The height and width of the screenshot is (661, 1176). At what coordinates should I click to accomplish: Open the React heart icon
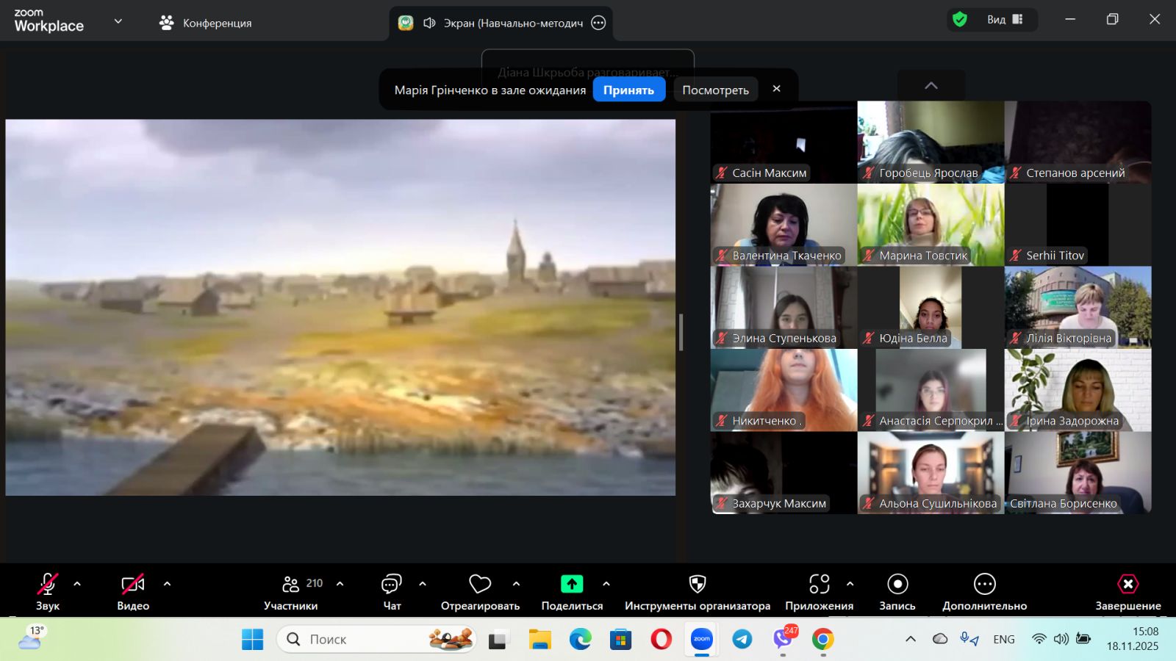(480, 585)
